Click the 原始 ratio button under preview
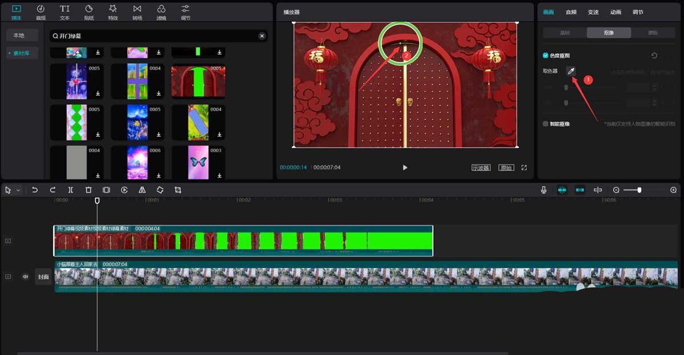Viewport: 684px width, 355px height. [x=506, y=168]
